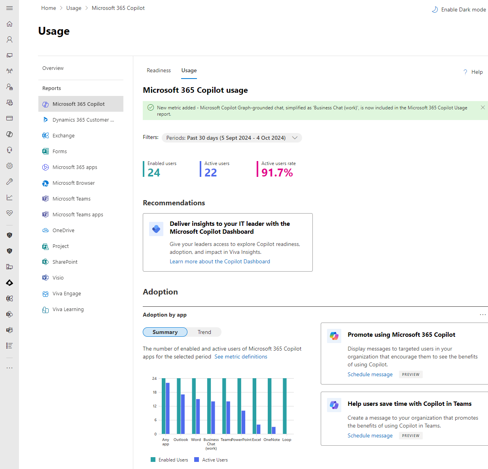Open Teams & groups icon in rail
This screenshot has height=469, width=488.
(9, 71)
